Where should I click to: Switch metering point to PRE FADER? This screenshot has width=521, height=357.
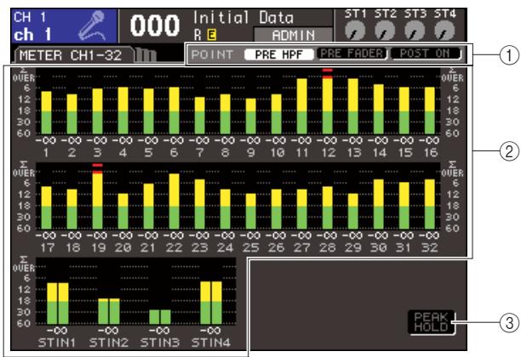352,54
